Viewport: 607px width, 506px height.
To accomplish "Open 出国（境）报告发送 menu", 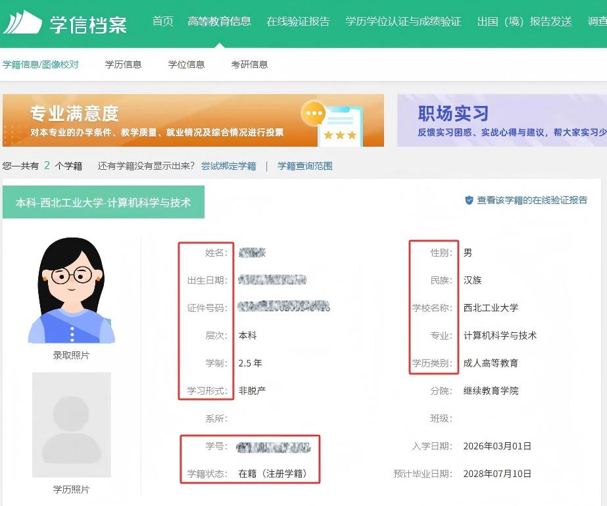I will (524, 22).
